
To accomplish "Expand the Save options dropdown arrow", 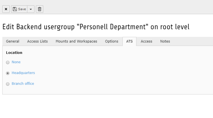I will pyautogui.click(x=31, y=9).
